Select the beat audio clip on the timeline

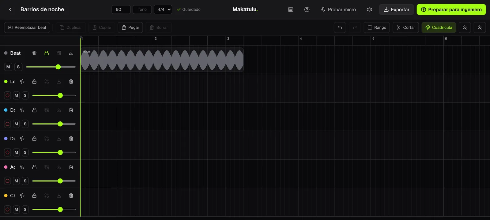(x=162, y=60)
